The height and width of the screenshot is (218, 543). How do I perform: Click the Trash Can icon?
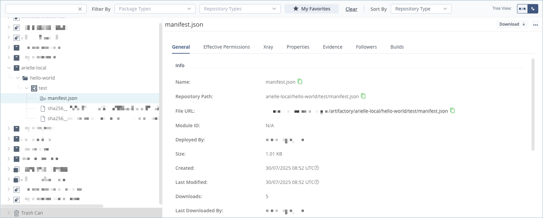(x=17, y=213)
